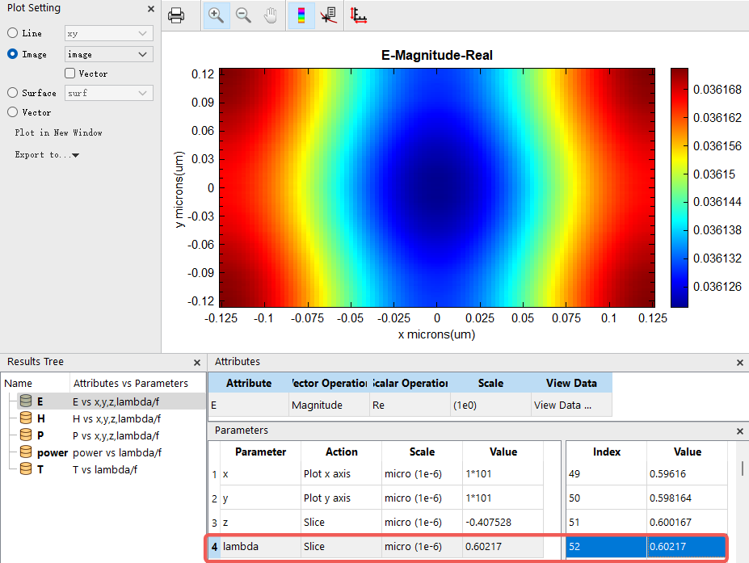Click the T dataset cylinder icon
This screenshot has height=563, width=749.
coord(26,469)
